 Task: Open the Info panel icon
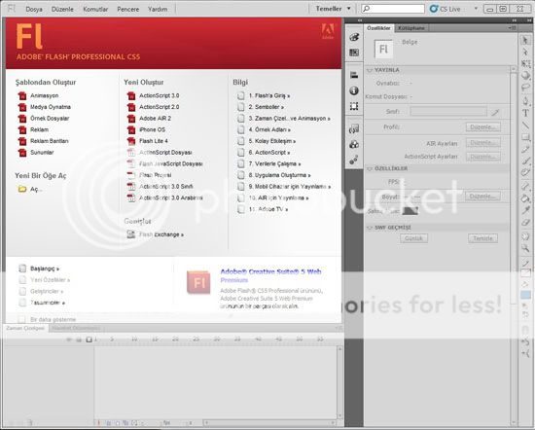(x=354, y=90)
